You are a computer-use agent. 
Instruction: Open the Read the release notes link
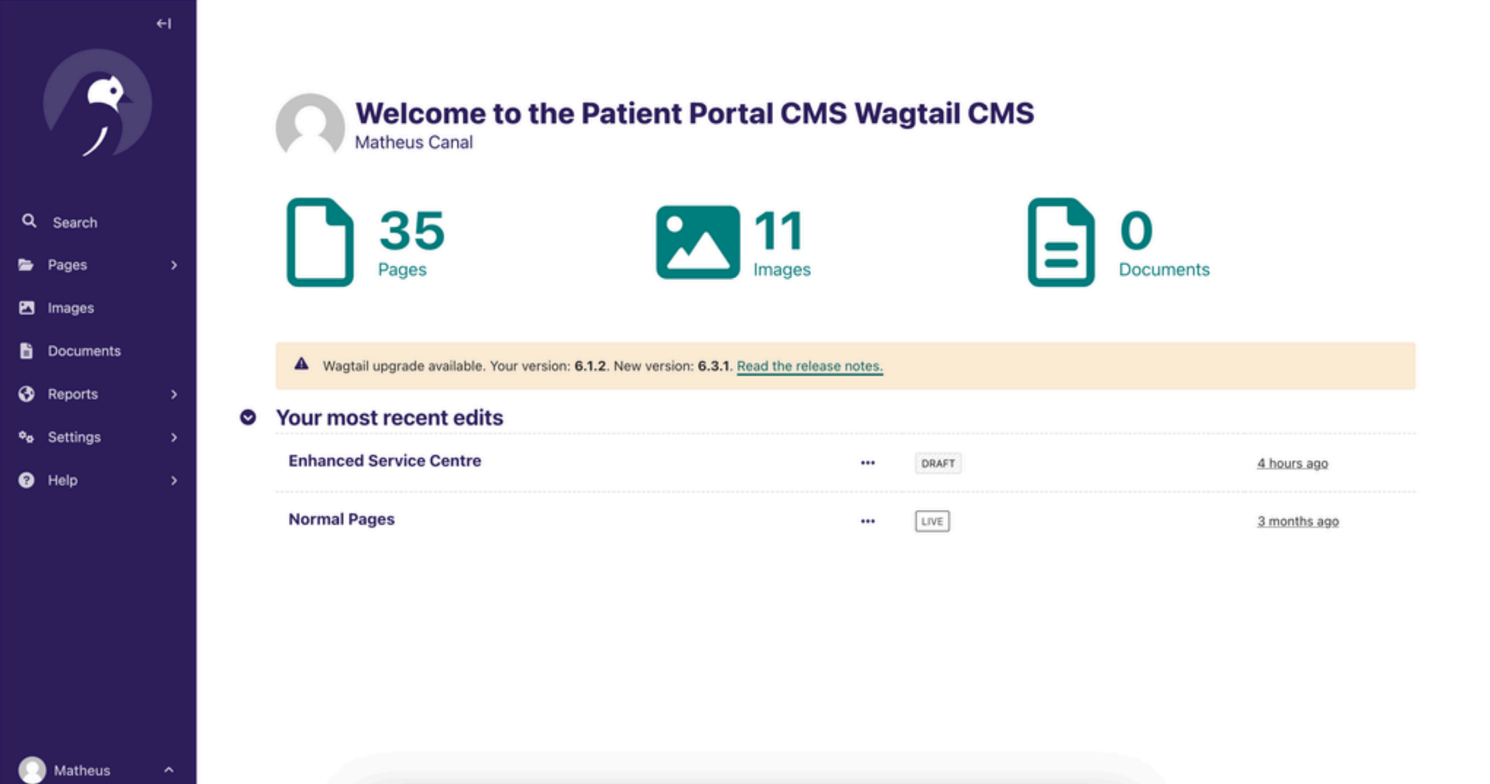click(x=810, y=366)
